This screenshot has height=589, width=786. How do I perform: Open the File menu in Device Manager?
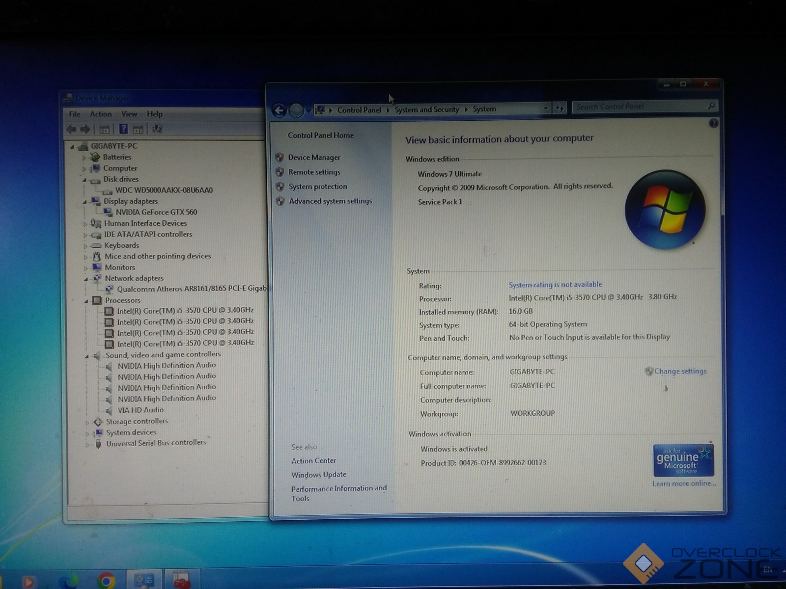pos(75,114)
